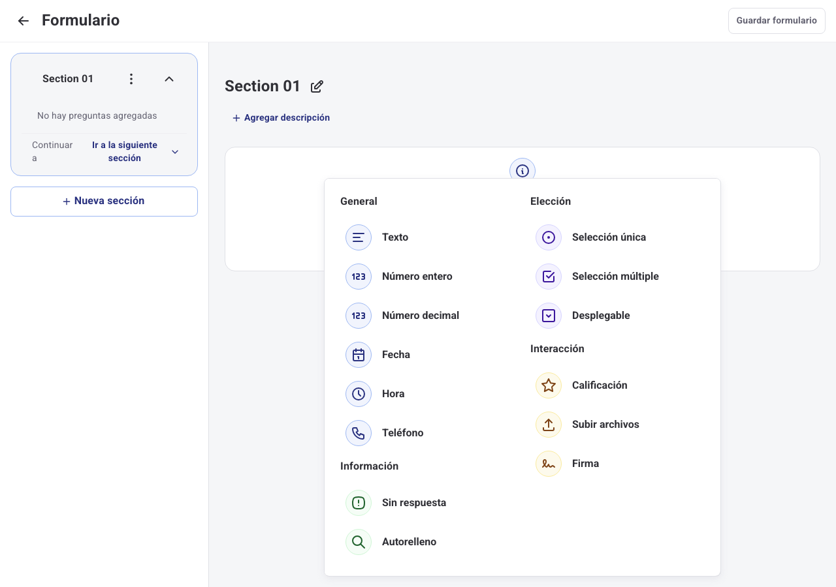This screenshot has width=836, height=587.
Task: Select 'Subir archivos' label
Action: 605,425
